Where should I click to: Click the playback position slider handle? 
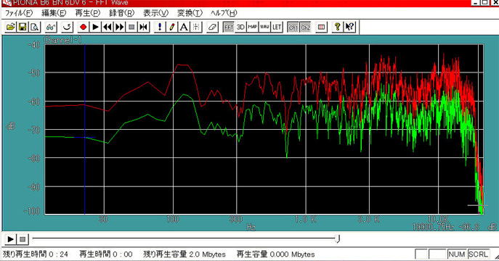338,239
